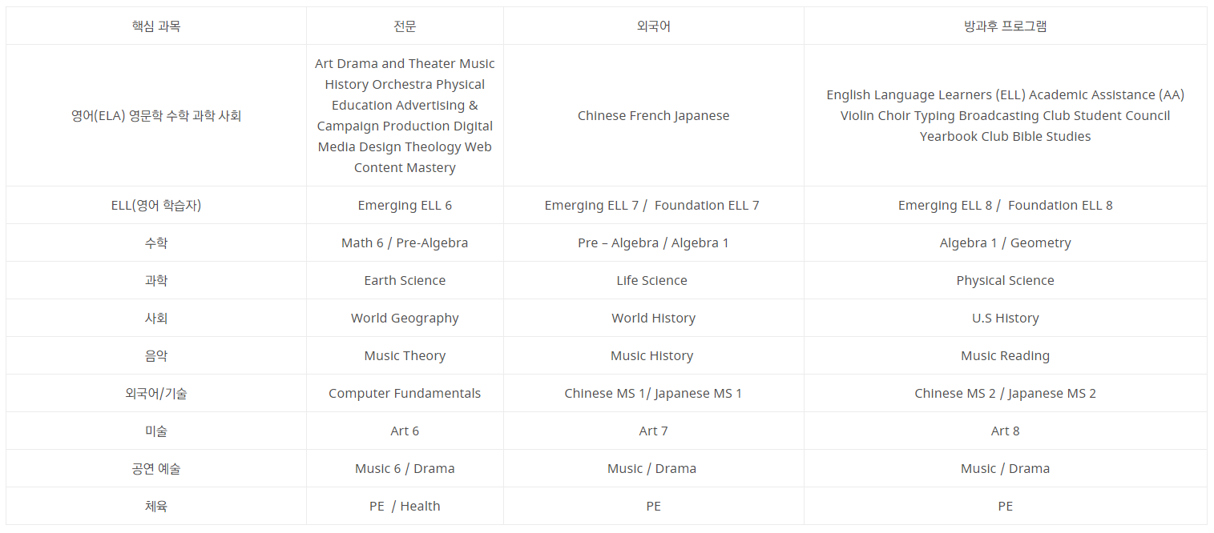1214x533 pixels.
Task: Click the Algebra 1 / Geometry cell
Action: coord(1006,242)
